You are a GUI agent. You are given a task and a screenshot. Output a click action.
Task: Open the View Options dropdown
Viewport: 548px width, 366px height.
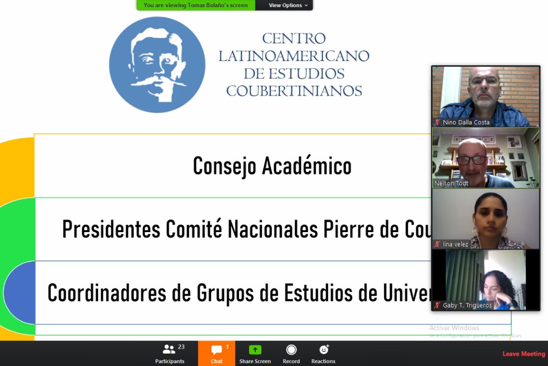(288, 5)
